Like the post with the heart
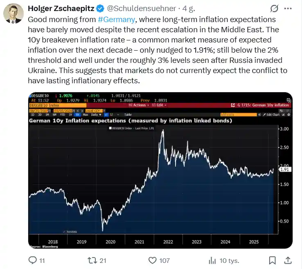 152,260
